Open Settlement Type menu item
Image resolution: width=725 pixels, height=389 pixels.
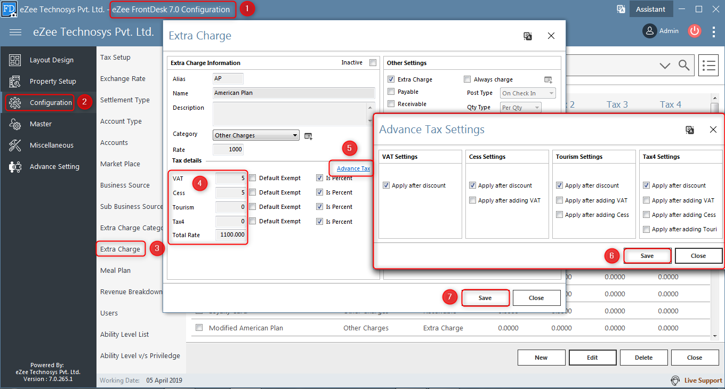[x=125, y=100]
